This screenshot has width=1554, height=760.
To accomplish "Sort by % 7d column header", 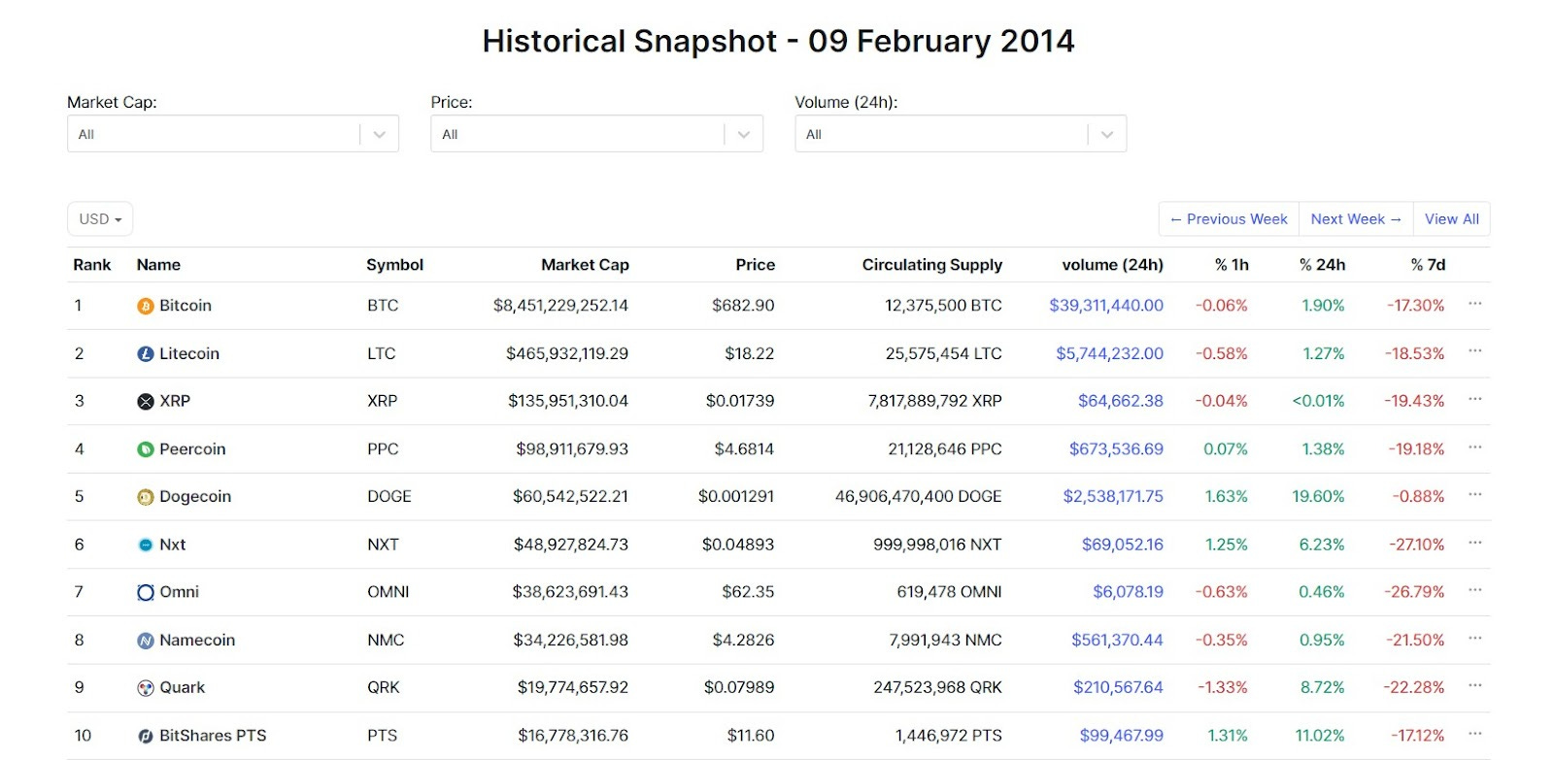I will pos(1428,265).
